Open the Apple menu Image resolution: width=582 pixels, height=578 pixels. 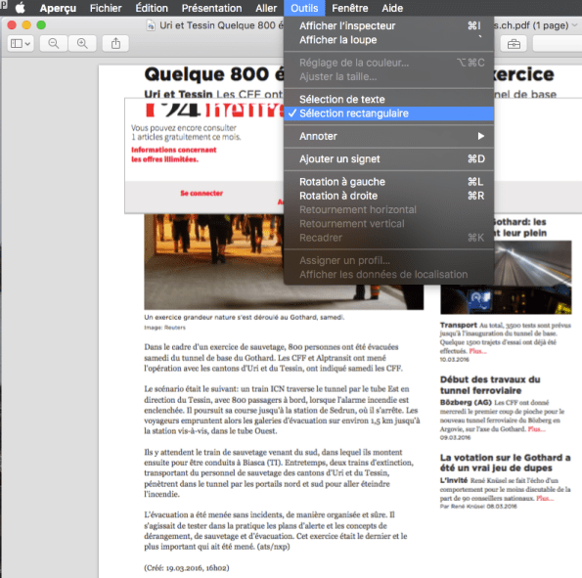point(20,8)
